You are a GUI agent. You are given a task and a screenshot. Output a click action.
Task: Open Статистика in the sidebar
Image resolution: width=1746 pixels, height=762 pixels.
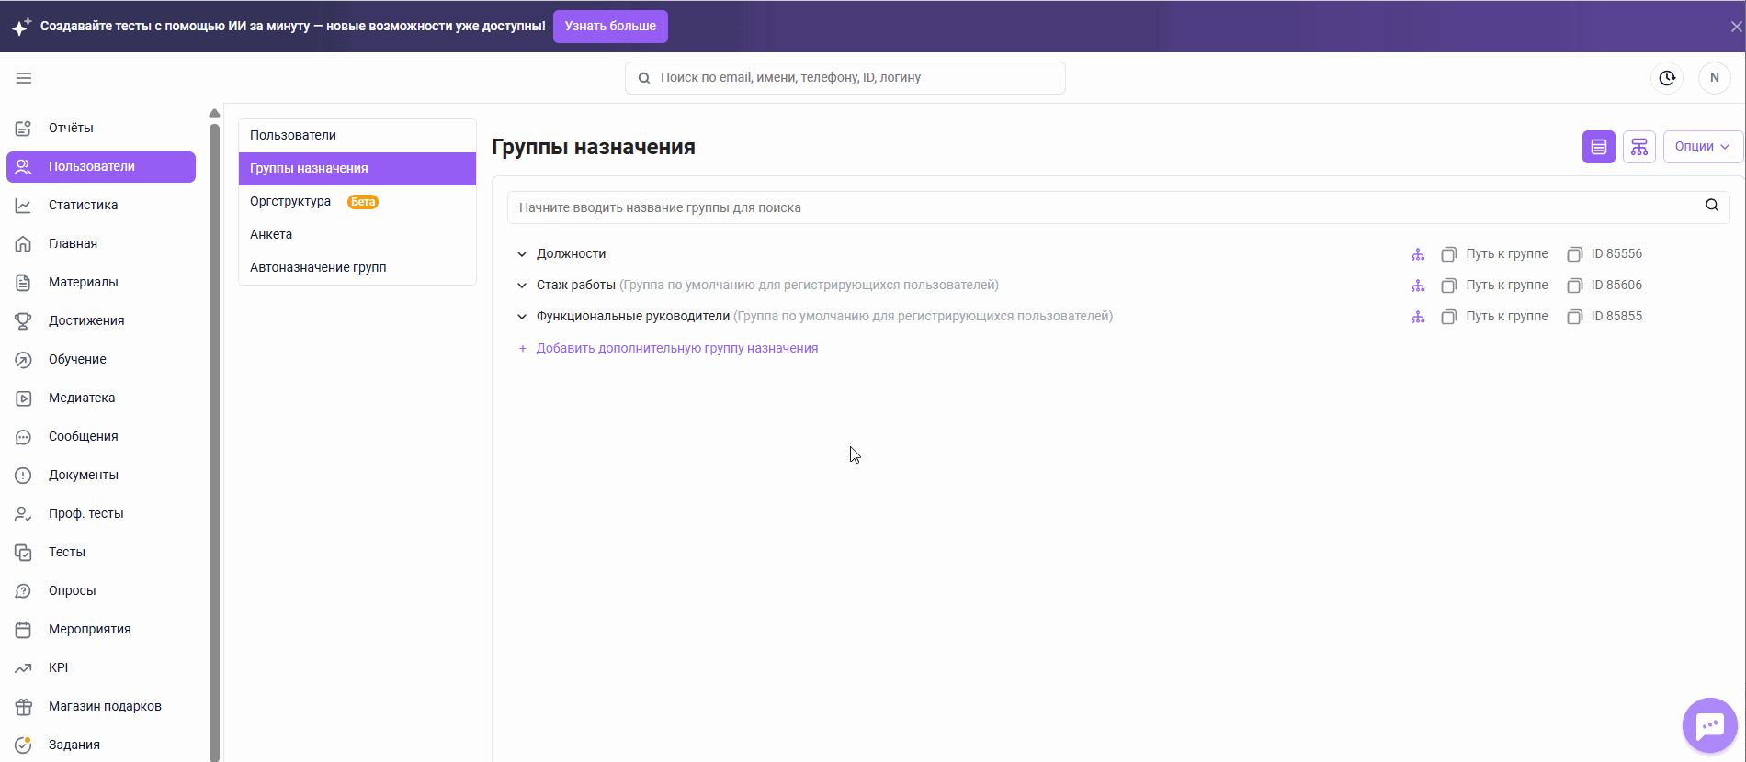click(x=101, y=205)
